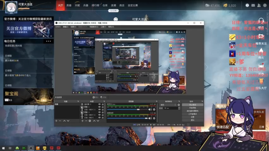This screenshot has width=269, height=151.
Task: Switch to the 英雄 tab in game
Action: coord(69,5)
